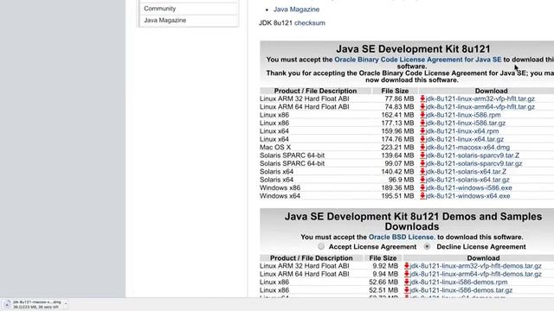The width and height of the screenshot is (554, 311).
Task: Open the menu arrow of the downloading dmg item
Action: pyautogui.click(x=66, y=304)
